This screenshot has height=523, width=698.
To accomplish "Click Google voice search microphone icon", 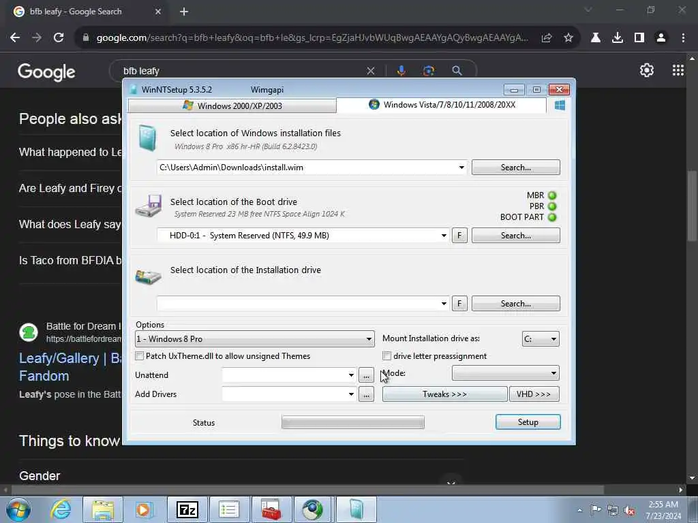I will coord(401,71).
